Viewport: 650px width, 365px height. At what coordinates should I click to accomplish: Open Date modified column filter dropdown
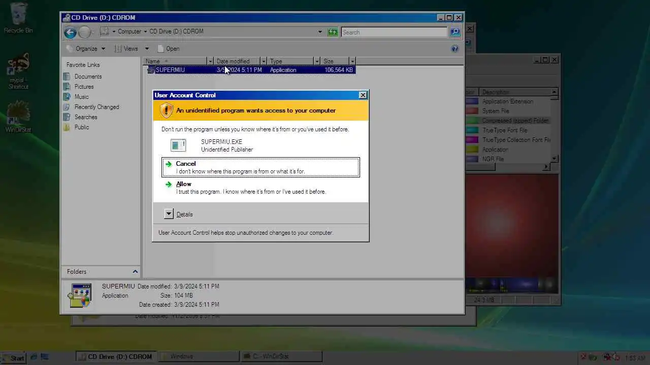tap(264, 61)
